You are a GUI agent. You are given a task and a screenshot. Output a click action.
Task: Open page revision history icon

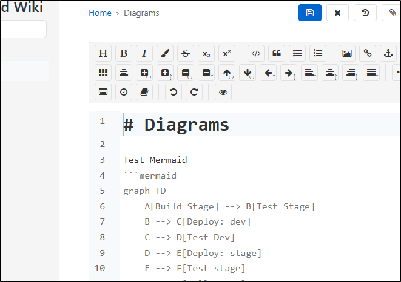point(365,13)
